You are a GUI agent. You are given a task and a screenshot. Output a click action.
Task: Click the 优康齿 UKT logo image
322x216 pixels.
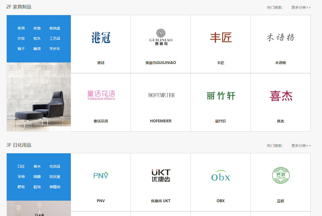[161, 176]
